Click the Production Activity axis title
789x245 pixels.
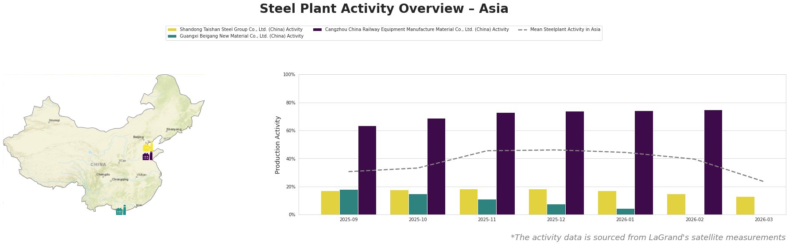pos(278,145)
